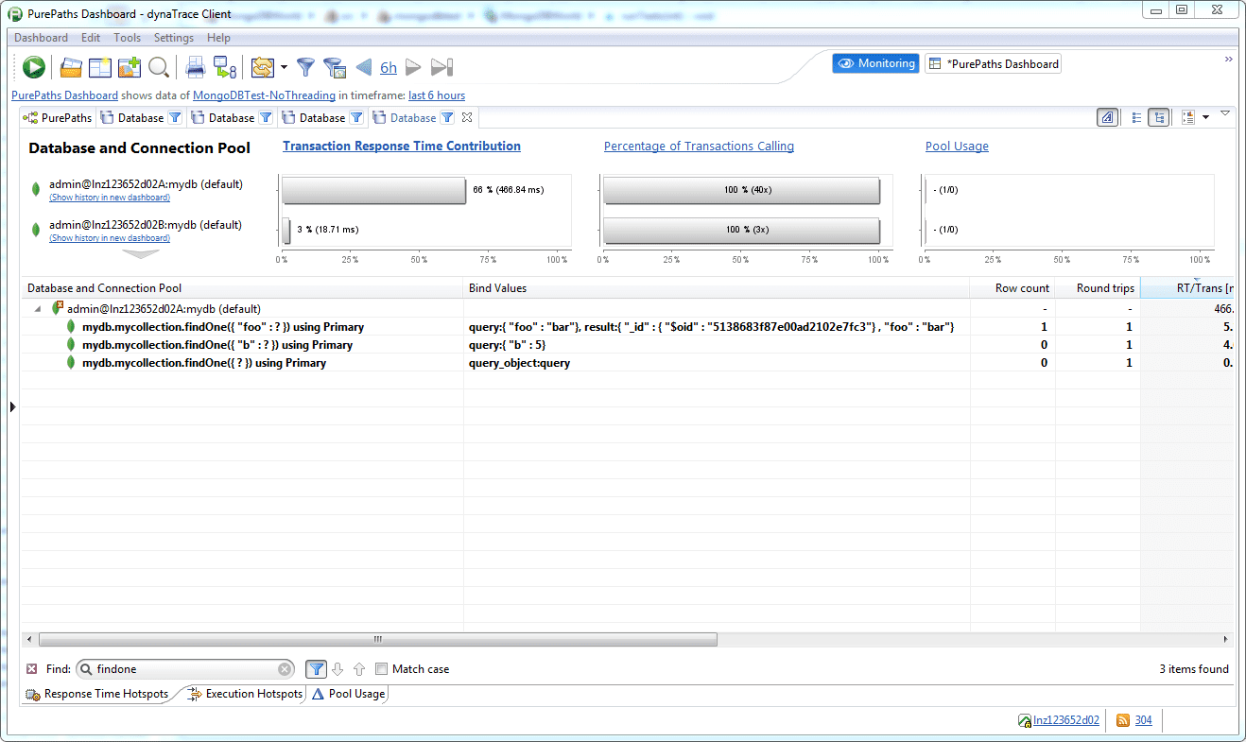Image resolution: width=1246 pixels, height=742 pixels.
Task: Click the leaf icon beside admin@lnz123652d02B:mydb
Action: pyautogui.click(x=36, y=229)
